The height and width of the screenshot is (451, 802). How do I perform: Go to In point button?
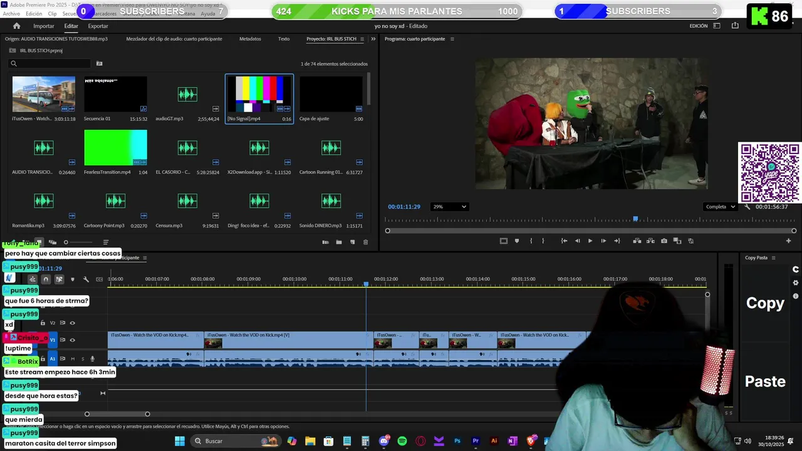point(564,241)
